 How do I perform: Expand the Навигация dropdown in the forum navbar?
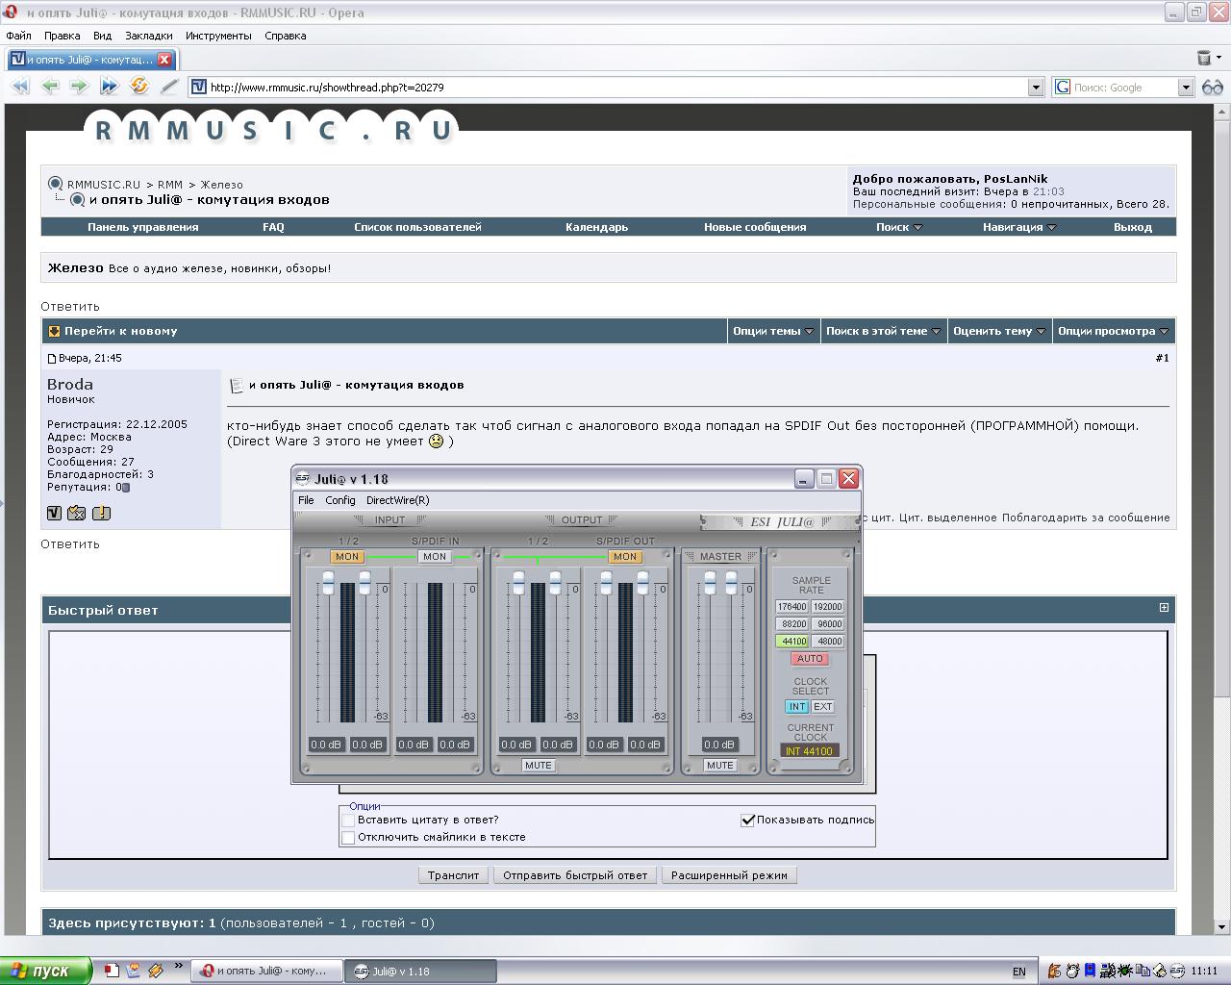click(1051, 228)
